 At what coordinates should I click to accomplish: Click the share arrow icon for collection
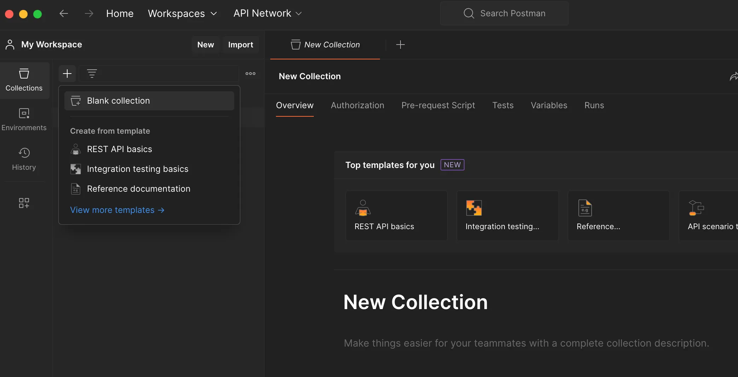coord(734,76)
